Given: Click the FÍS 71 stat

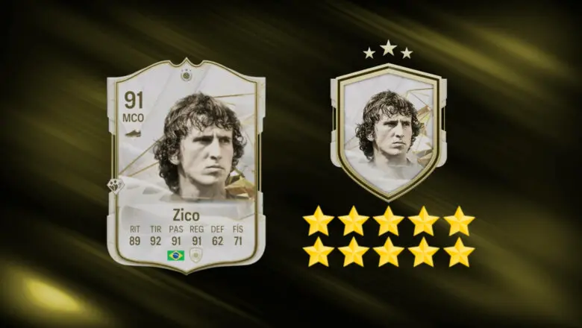Looking at the screenshot, I should [238, 236].
